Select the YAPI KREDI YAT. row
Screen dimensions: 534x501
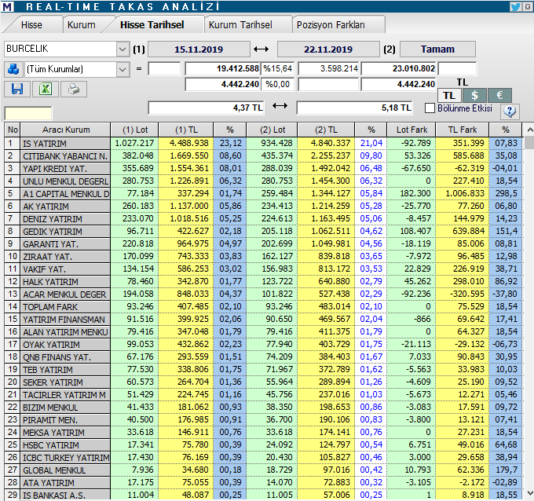coord(262,168)
